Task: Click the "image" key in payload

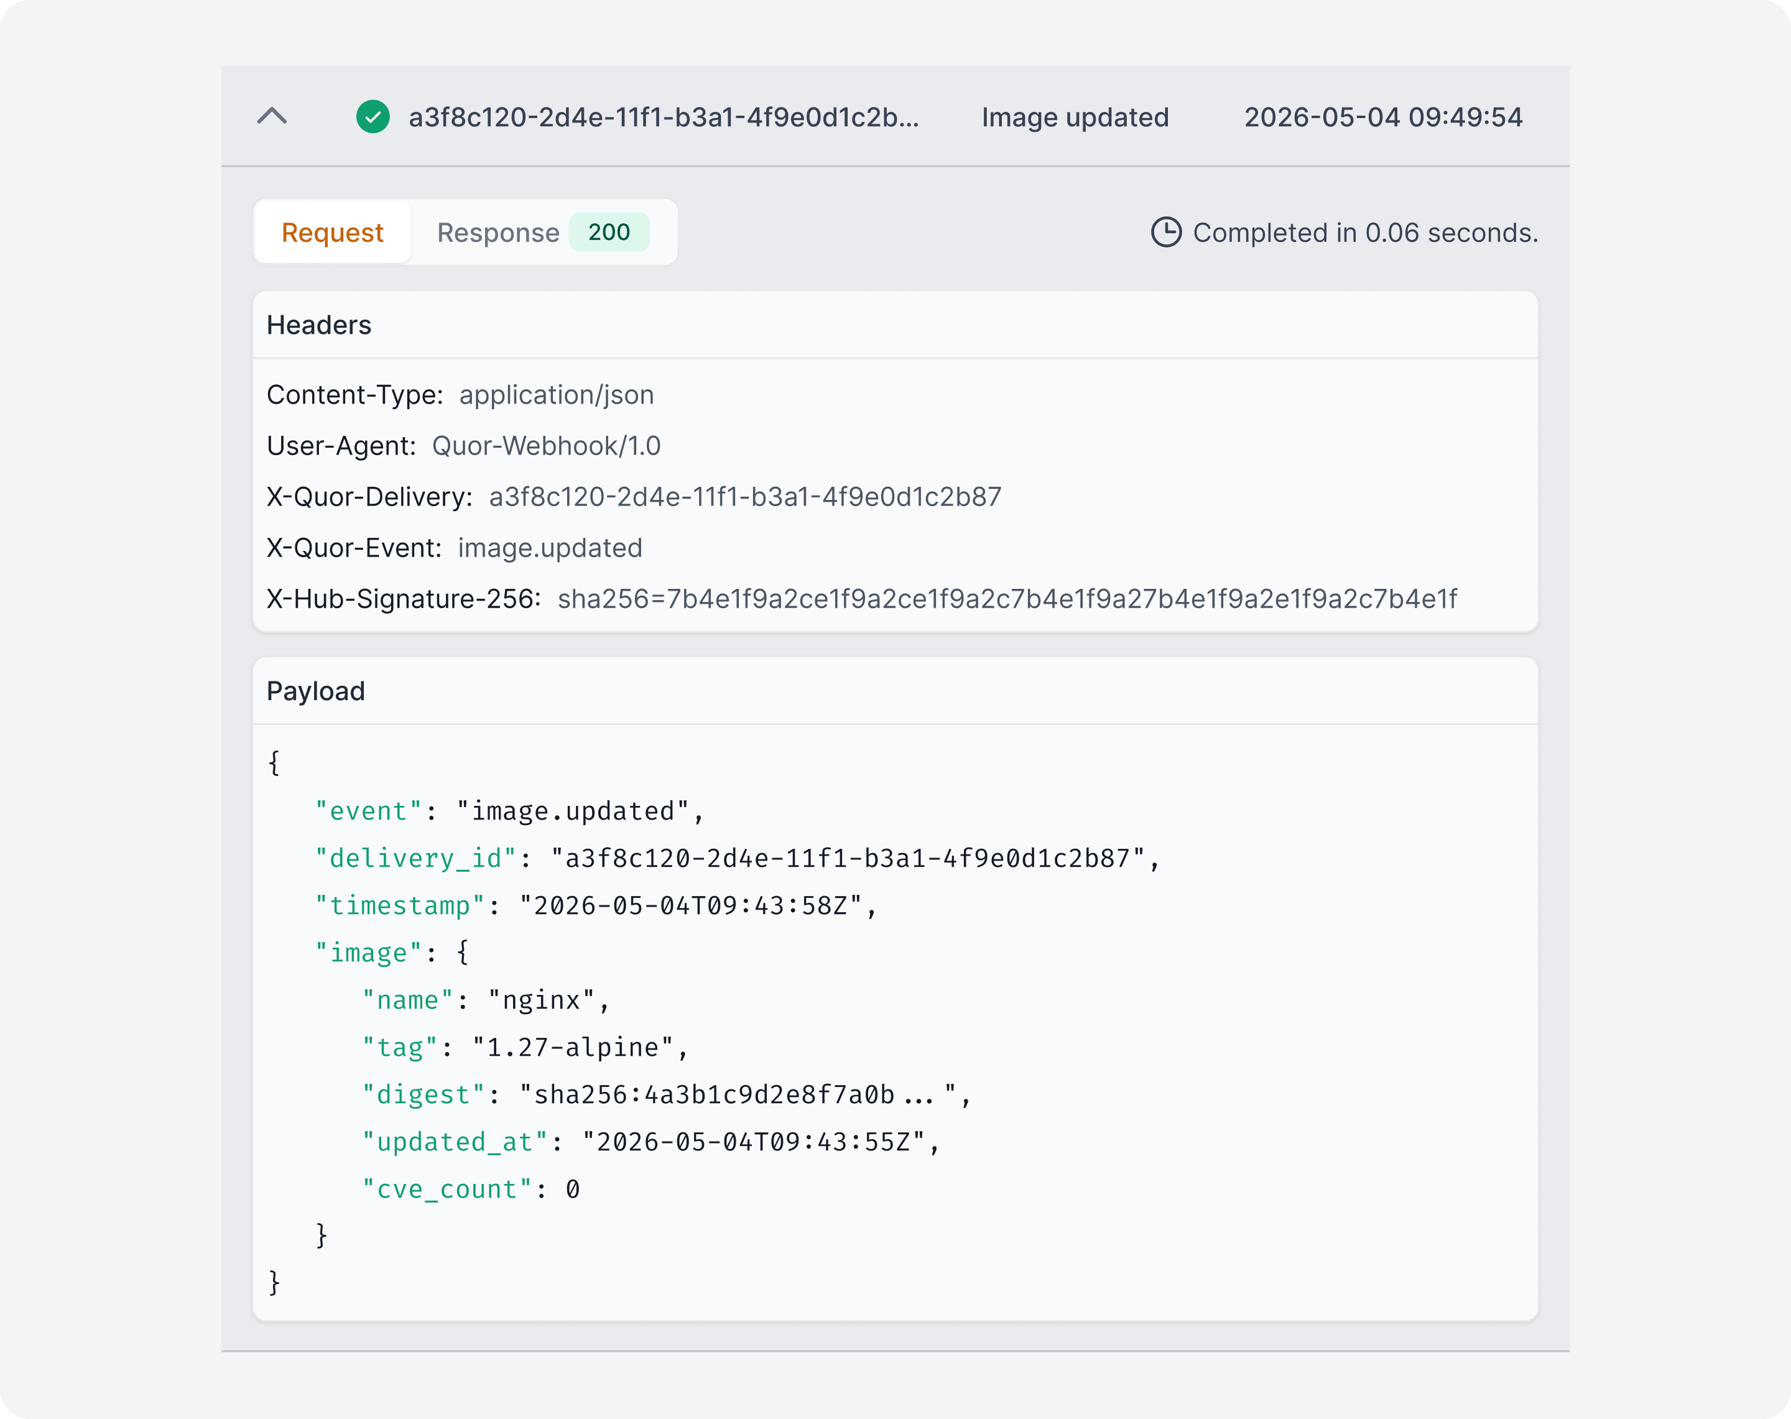Action: point(369,953)
